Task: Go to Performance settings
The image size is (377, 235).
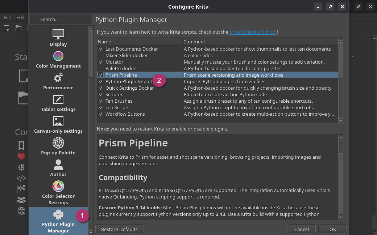Action: click(58, 82)
